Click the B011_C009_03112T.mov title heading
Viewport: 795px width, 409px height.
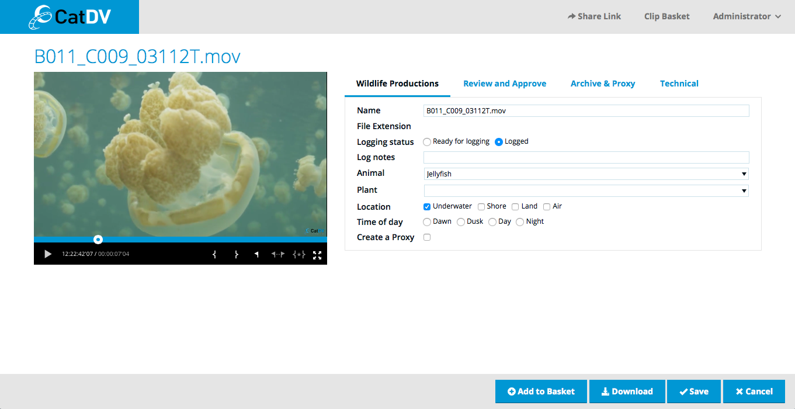click(137, 56)
